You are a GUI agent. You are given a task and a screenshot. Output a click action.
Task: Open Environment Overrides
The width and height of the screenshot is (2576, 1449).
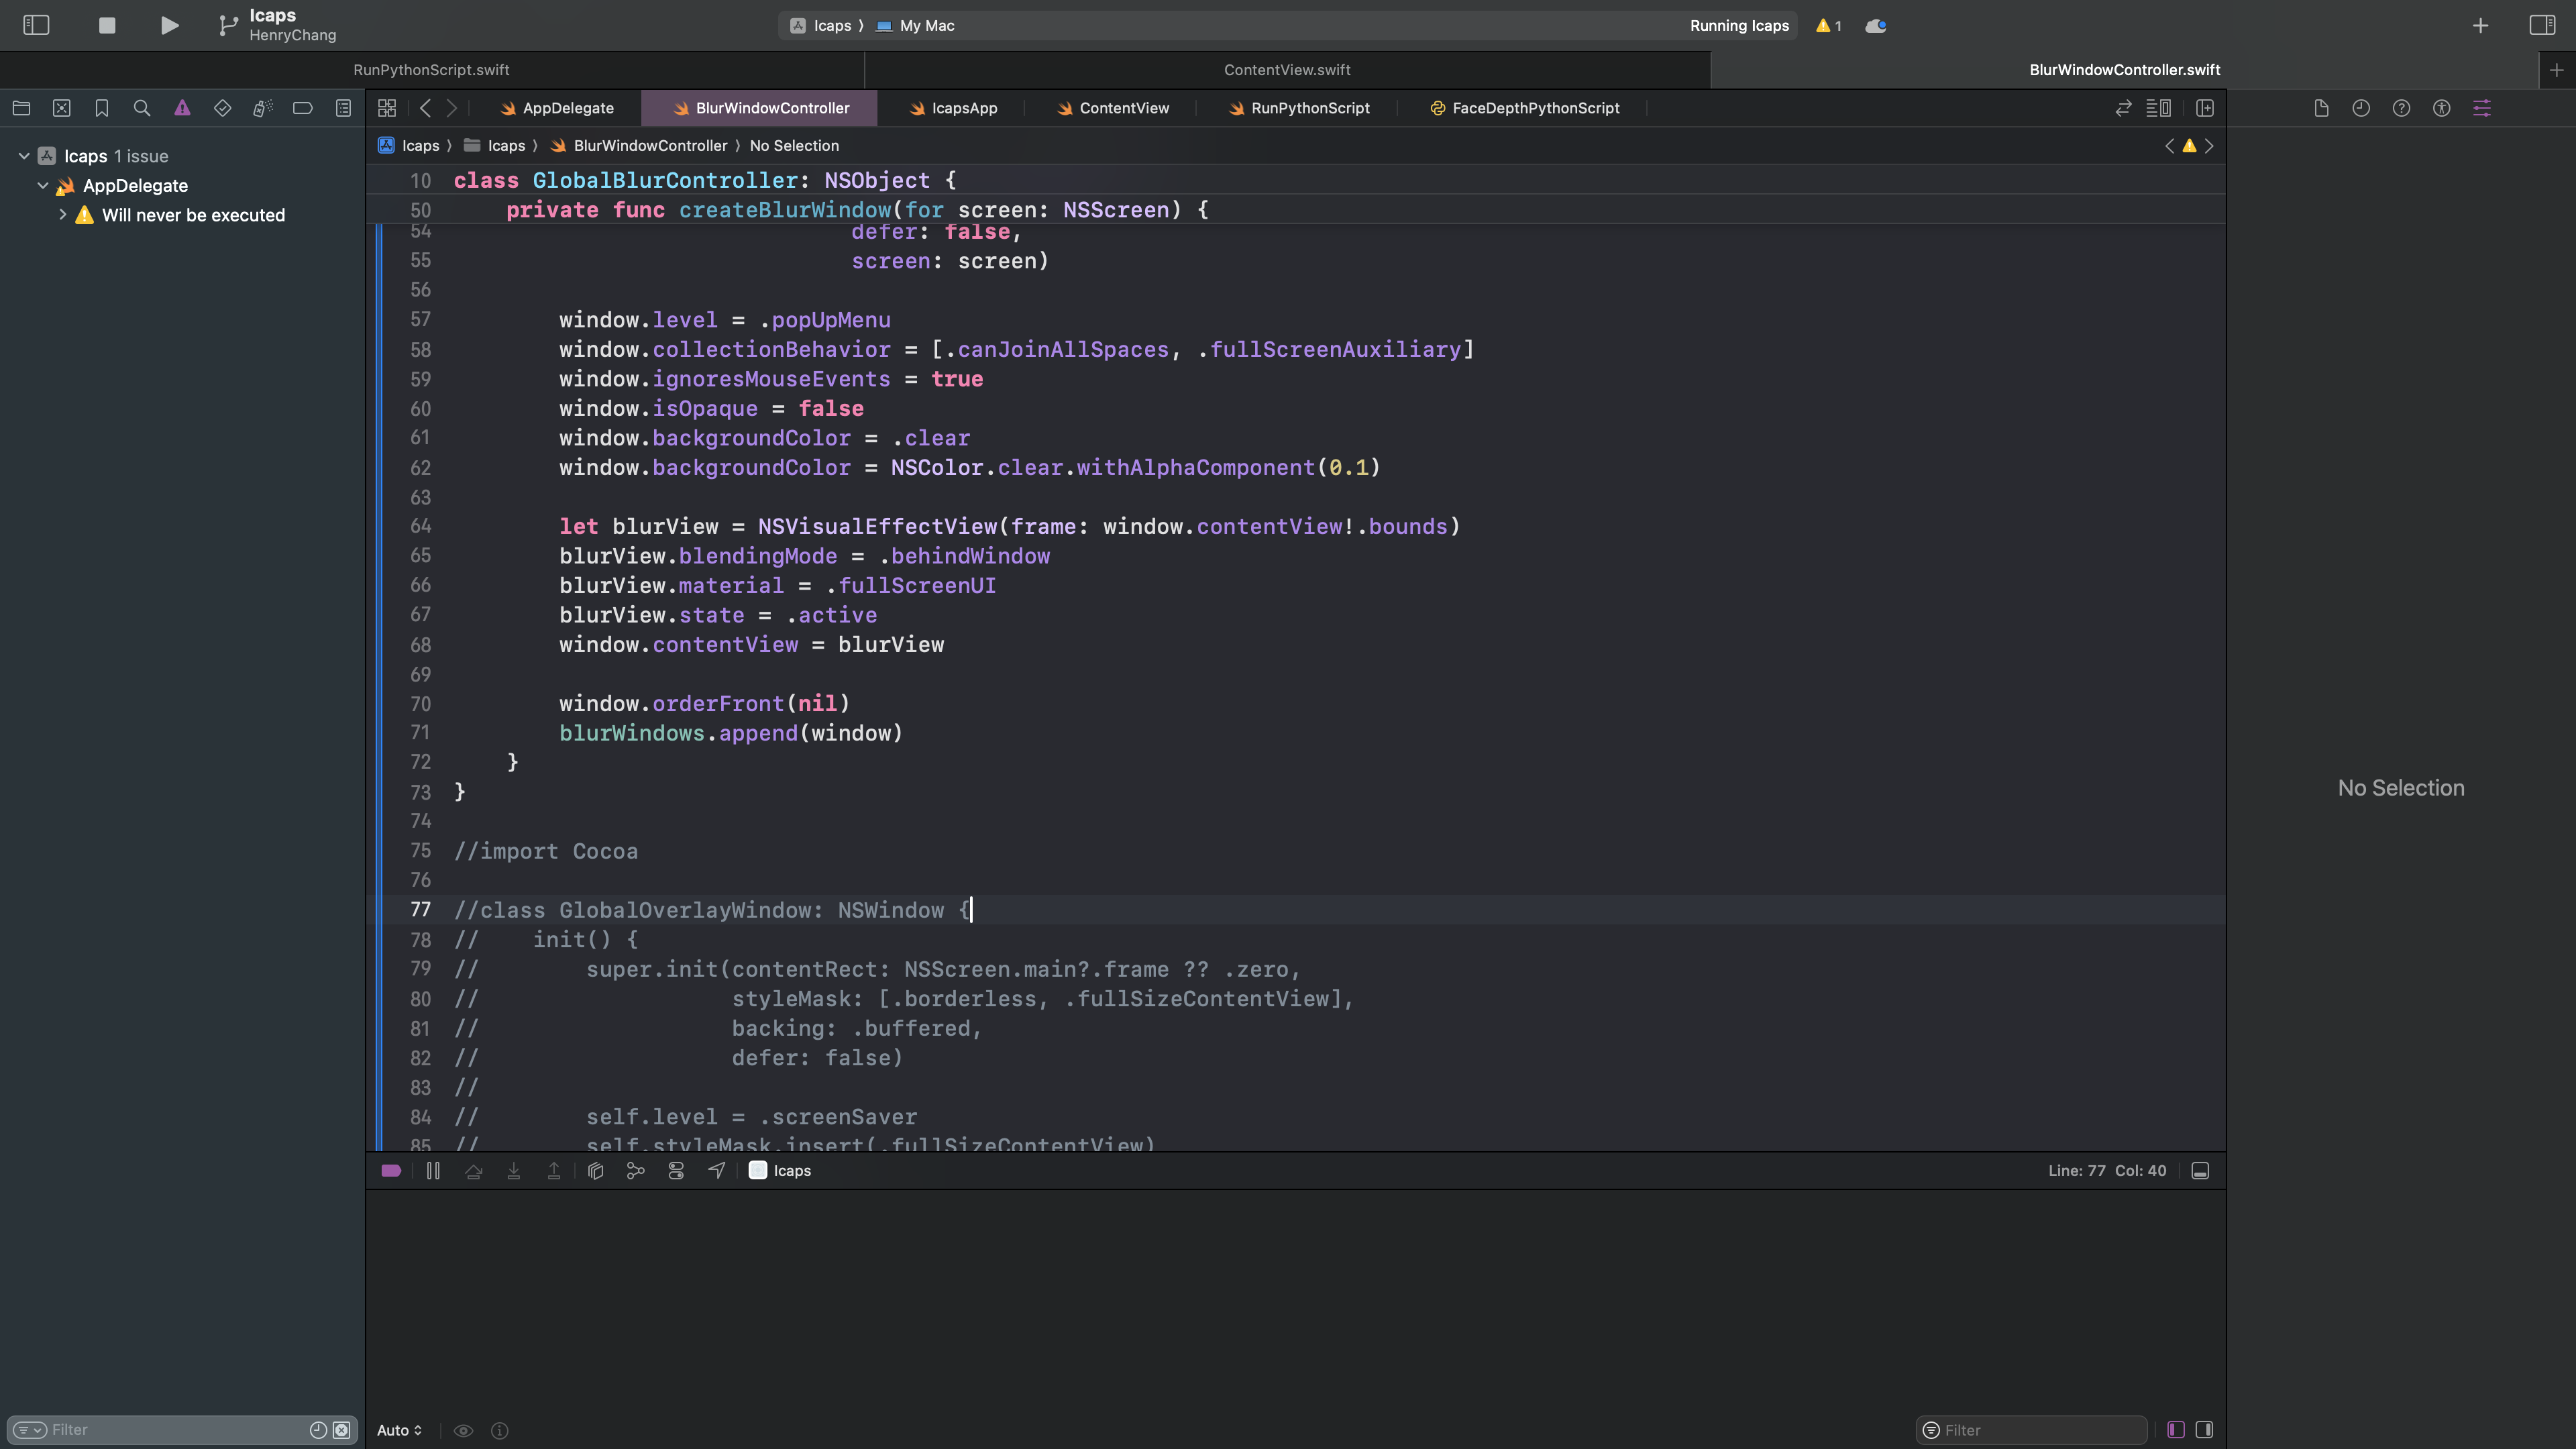click(x=676, y=1171)
